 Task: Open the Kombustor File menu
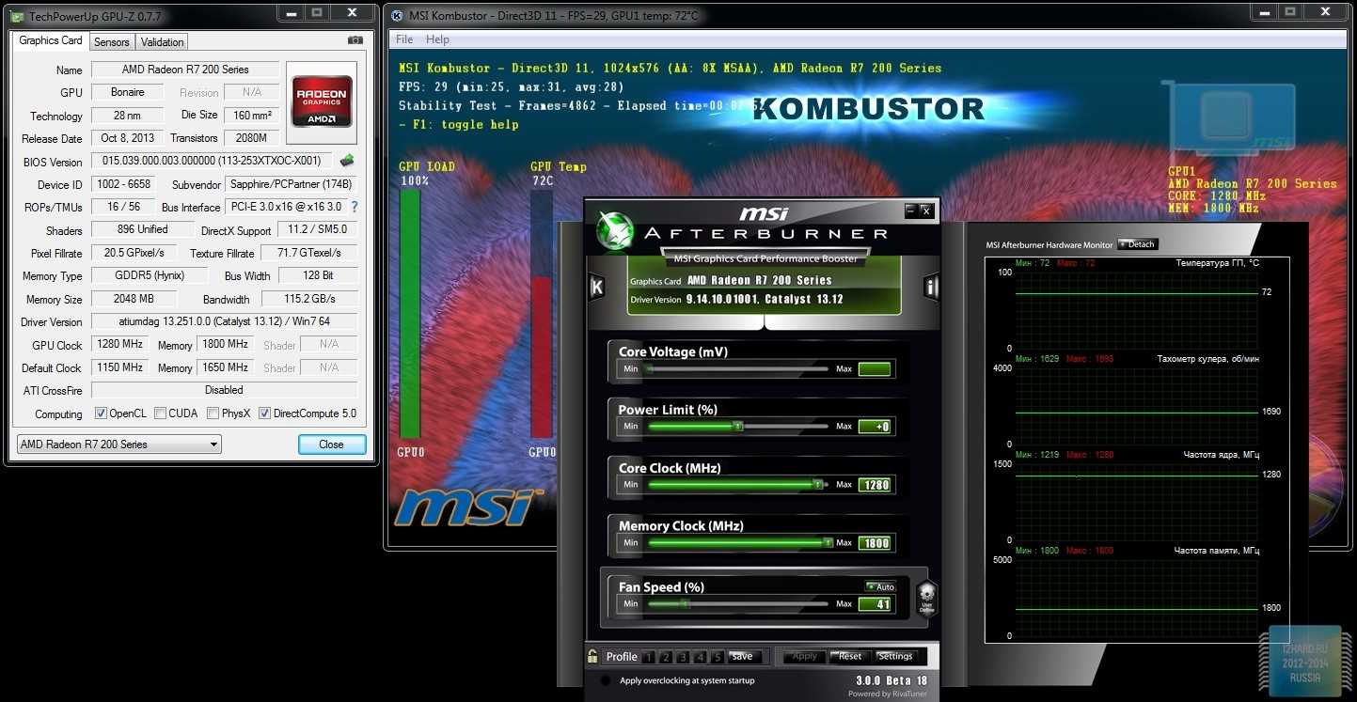coord(404,39)
